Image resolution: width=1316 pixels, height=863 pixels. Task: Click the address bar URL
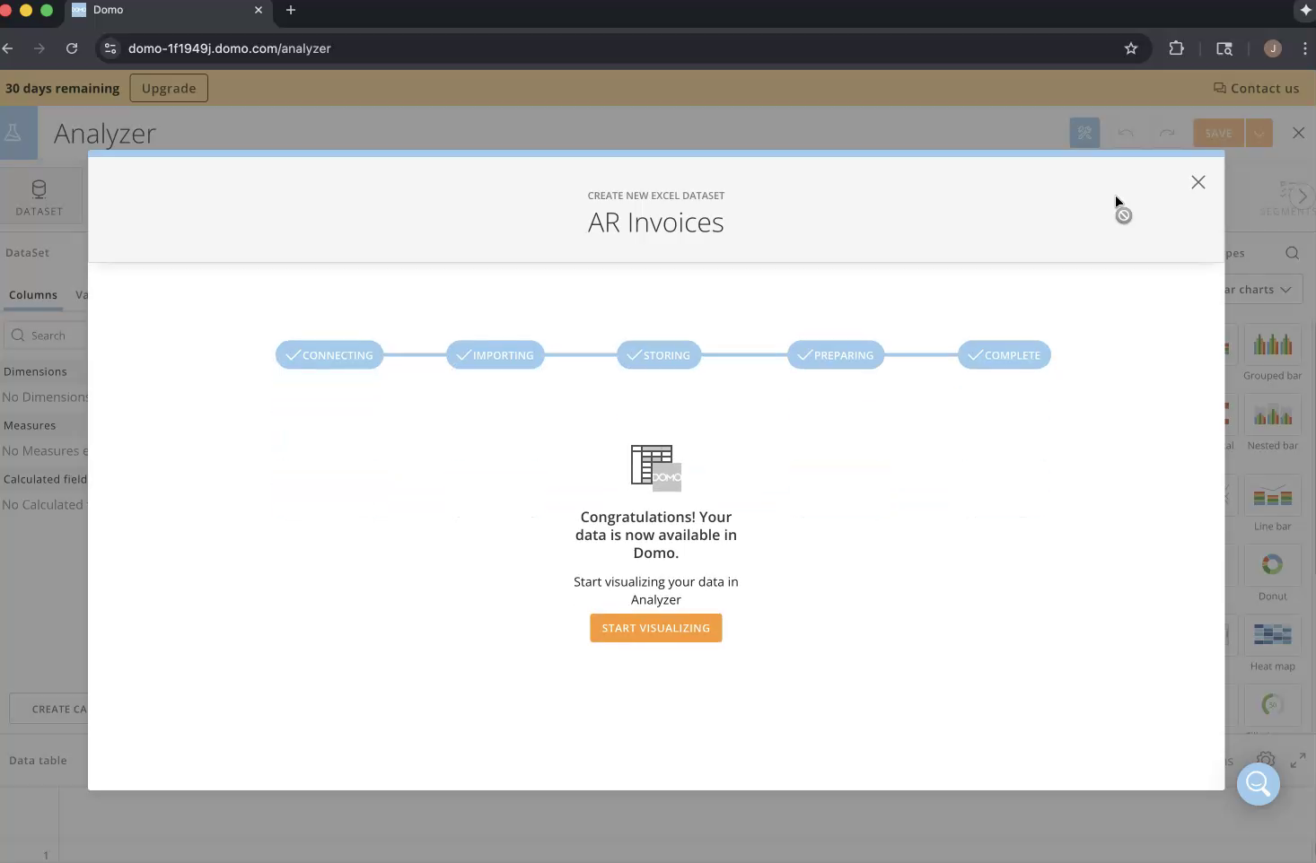click(230, 48)
